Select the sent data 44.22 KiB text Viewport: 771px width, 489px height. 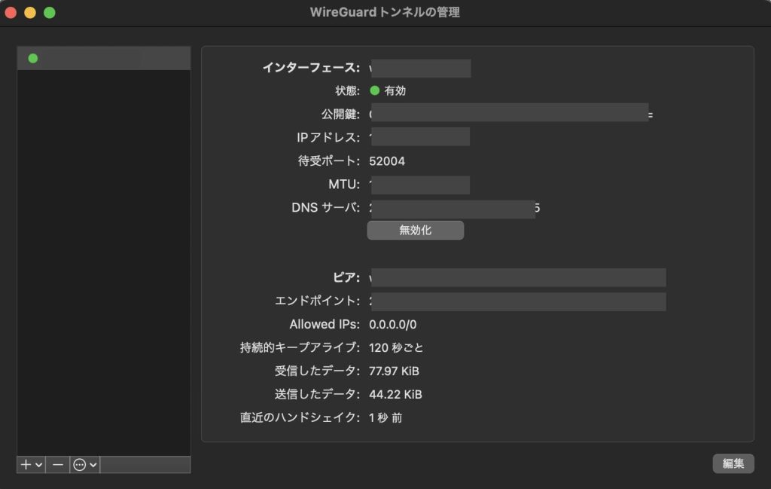[395, 395]
